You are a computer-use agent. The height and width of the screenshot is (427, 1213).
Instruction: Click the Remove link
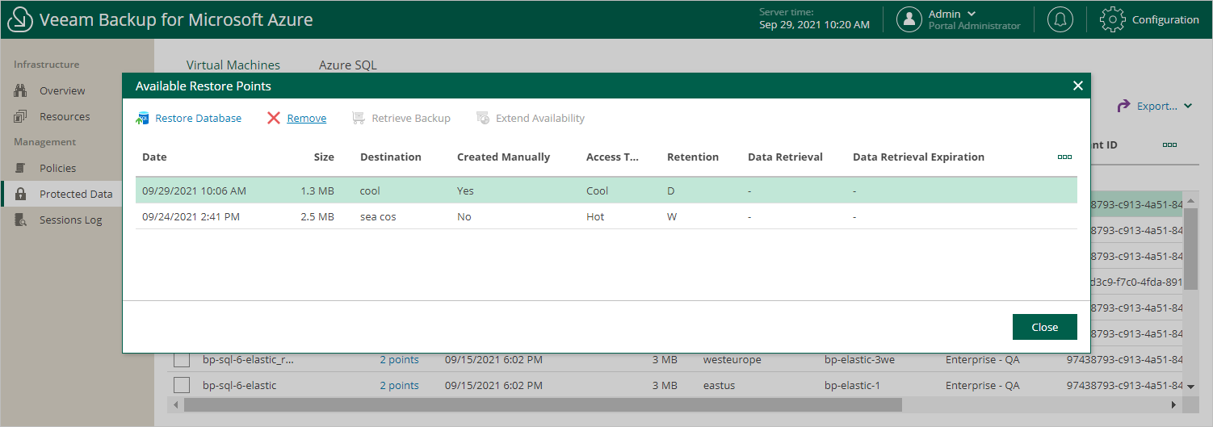click(x=307, y=118)
